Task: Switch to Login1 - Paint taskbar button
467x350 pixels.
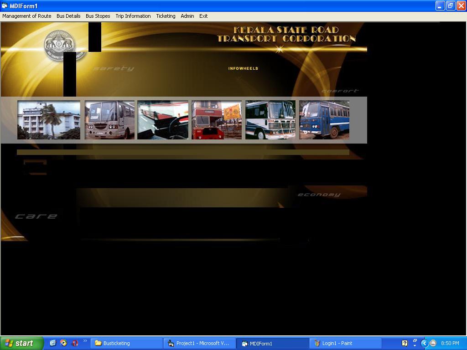Action: pyautogui.click(x=346, y=343)
